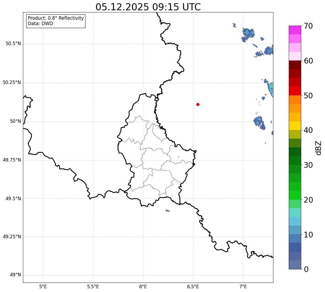
Task: Click the red station marker dot
Action: [x=198, y=104]
